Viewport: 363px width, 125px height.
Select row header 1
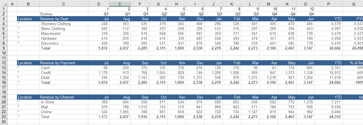pos(3,9)
